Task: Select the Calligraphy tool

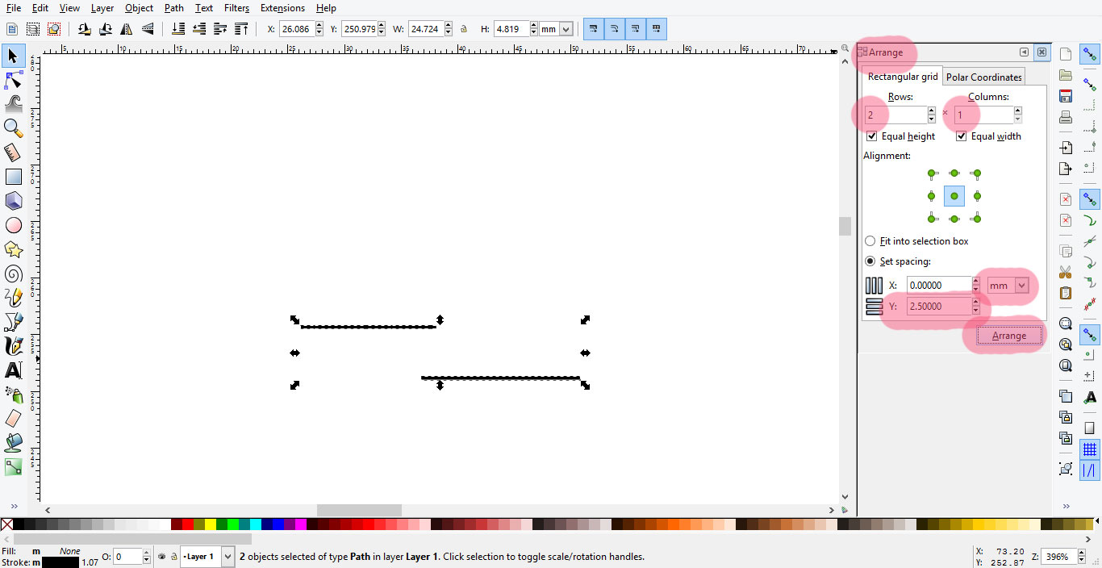Action: click(x=13, y=346)
